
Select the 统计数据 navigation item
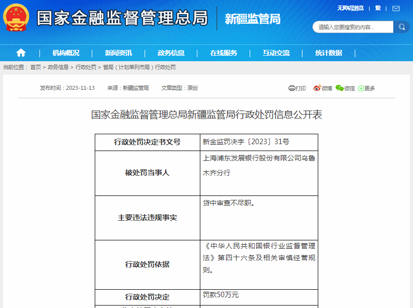point(329,53)
